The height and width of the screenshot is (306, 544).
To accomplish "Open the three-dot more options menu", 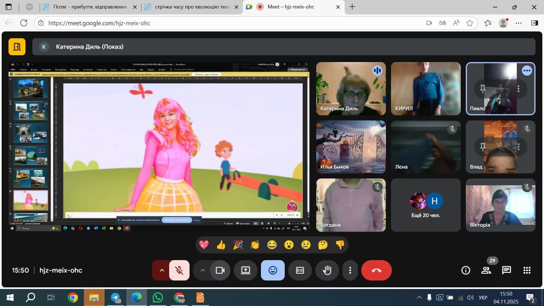I will tap(350, 270).
